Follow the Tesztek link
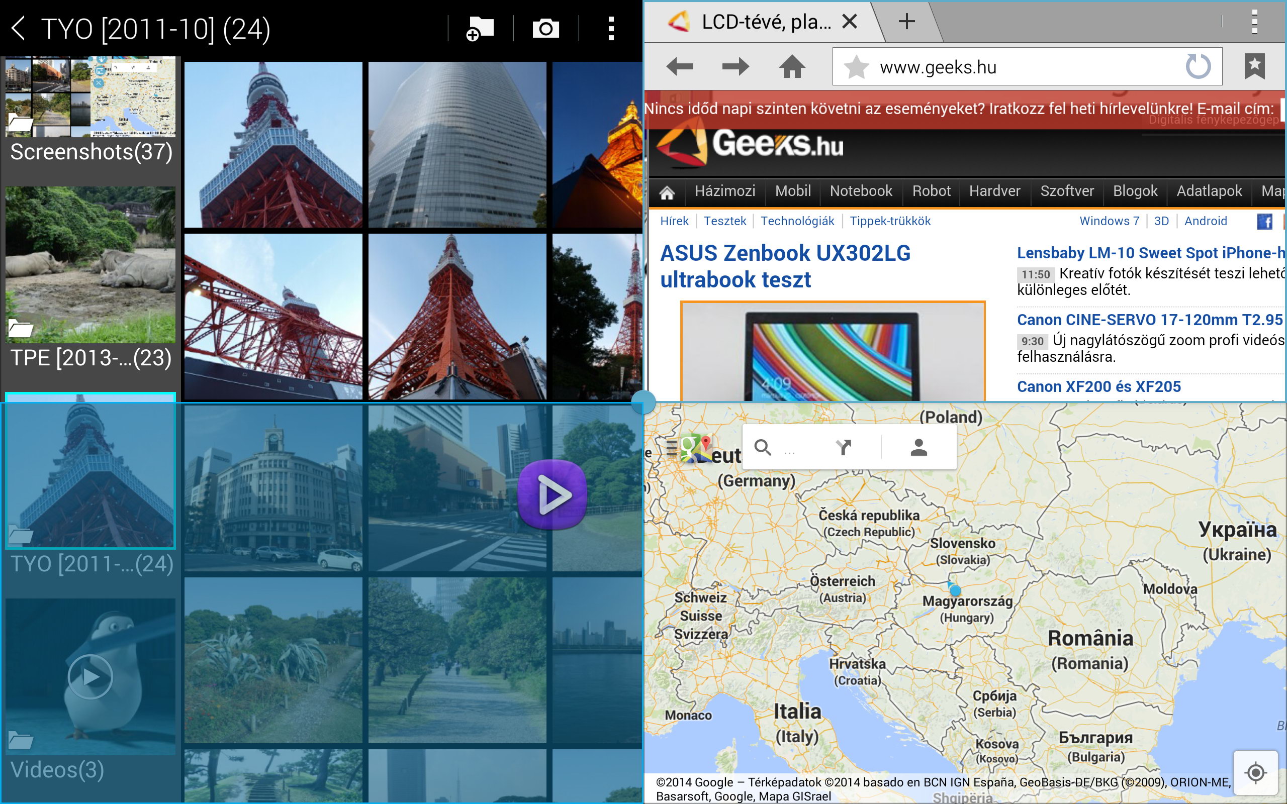Viewport: 1287px width, 804px height. [725, 221]
